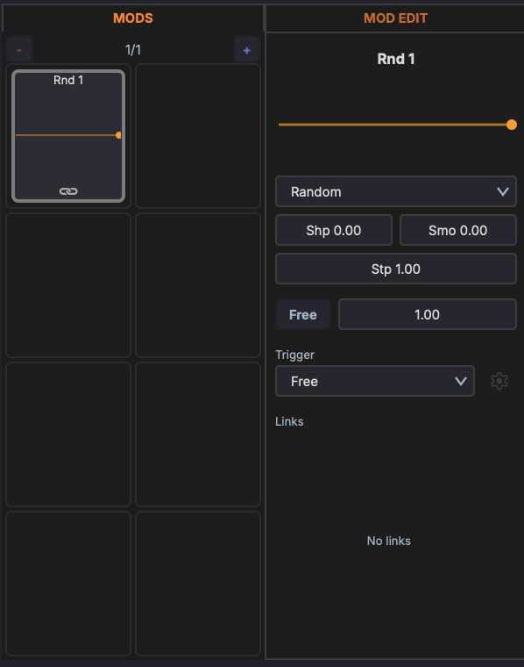
Task: Open the Random modulator type dropdown
Action: [396, 191]
